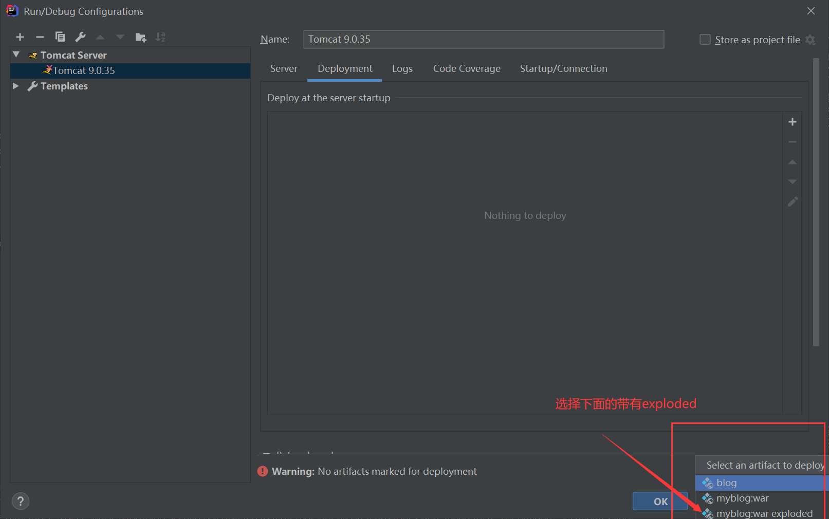The height and width of the screenshot is (519, 829).
Task: Add a new run configuration
Action: click(x=20, y=37)
